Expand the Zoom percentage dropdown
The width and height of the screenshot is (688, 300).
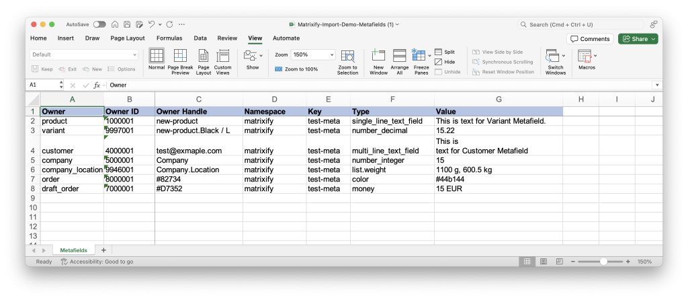pos(331,54)
